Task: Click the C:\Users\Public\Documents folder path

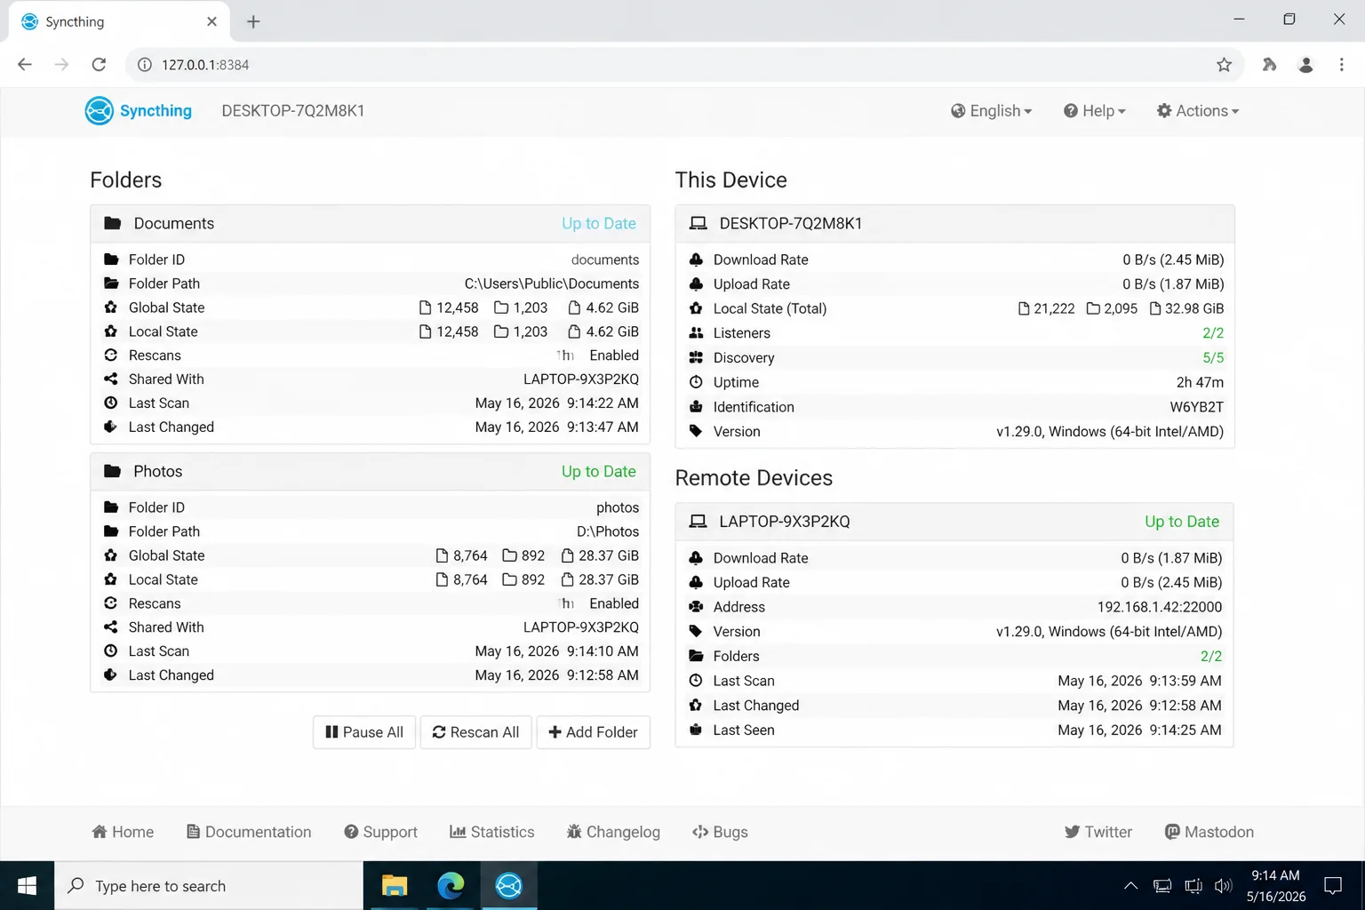Action: click(552, 283)
